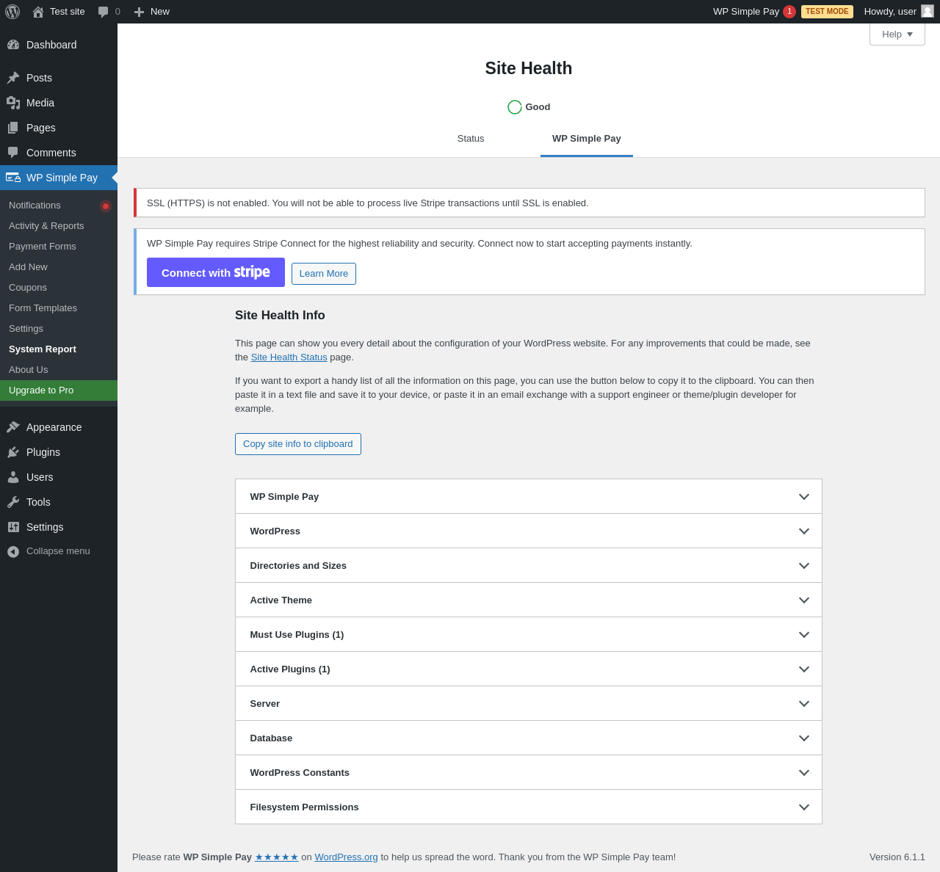This screenshot has width=940, height=872.
Task: Click Connect with Stripe button
Action: [216, 272]
